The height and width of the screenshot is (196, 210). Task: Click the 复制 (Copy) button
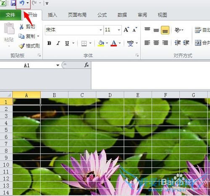point(27,36)
